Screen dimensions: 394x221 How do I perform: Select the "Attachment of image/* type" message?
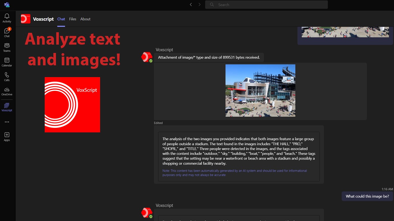[209, 57]
